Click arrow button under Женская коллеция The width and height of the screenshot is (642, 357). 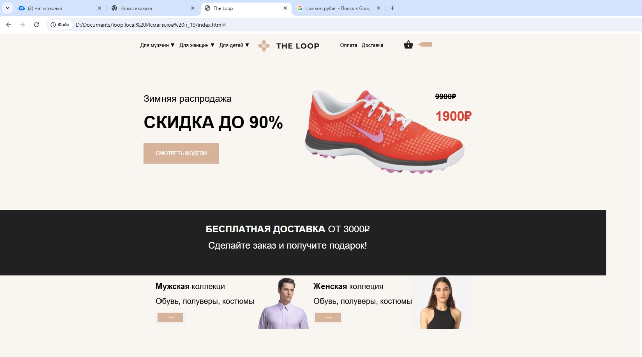point(328,317)
